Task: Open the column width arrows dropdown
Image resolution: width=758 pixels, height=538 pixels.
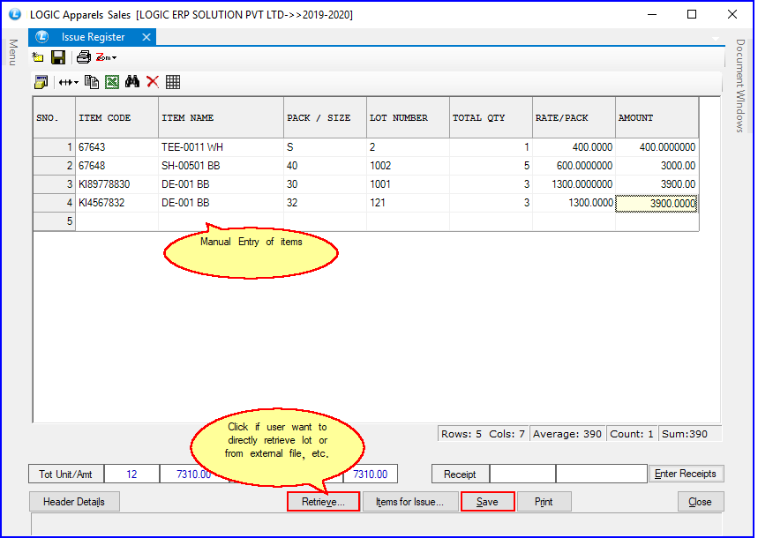Action: [69, 83]
